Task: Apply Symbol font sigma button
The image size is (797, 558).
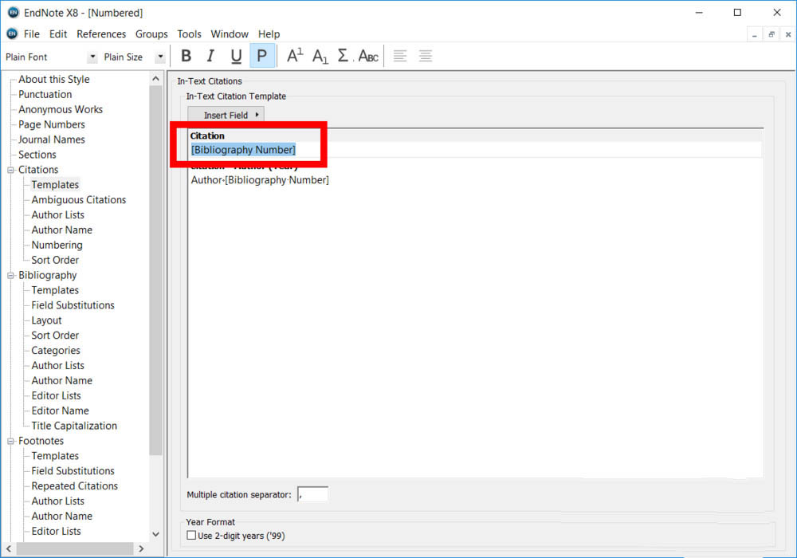Action: coord(343,55)
